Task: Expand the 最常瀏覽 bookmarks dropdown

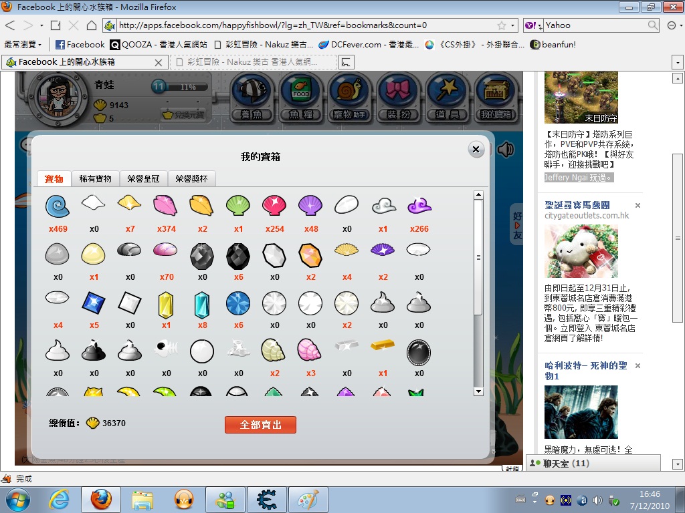Action: point(23,45)
